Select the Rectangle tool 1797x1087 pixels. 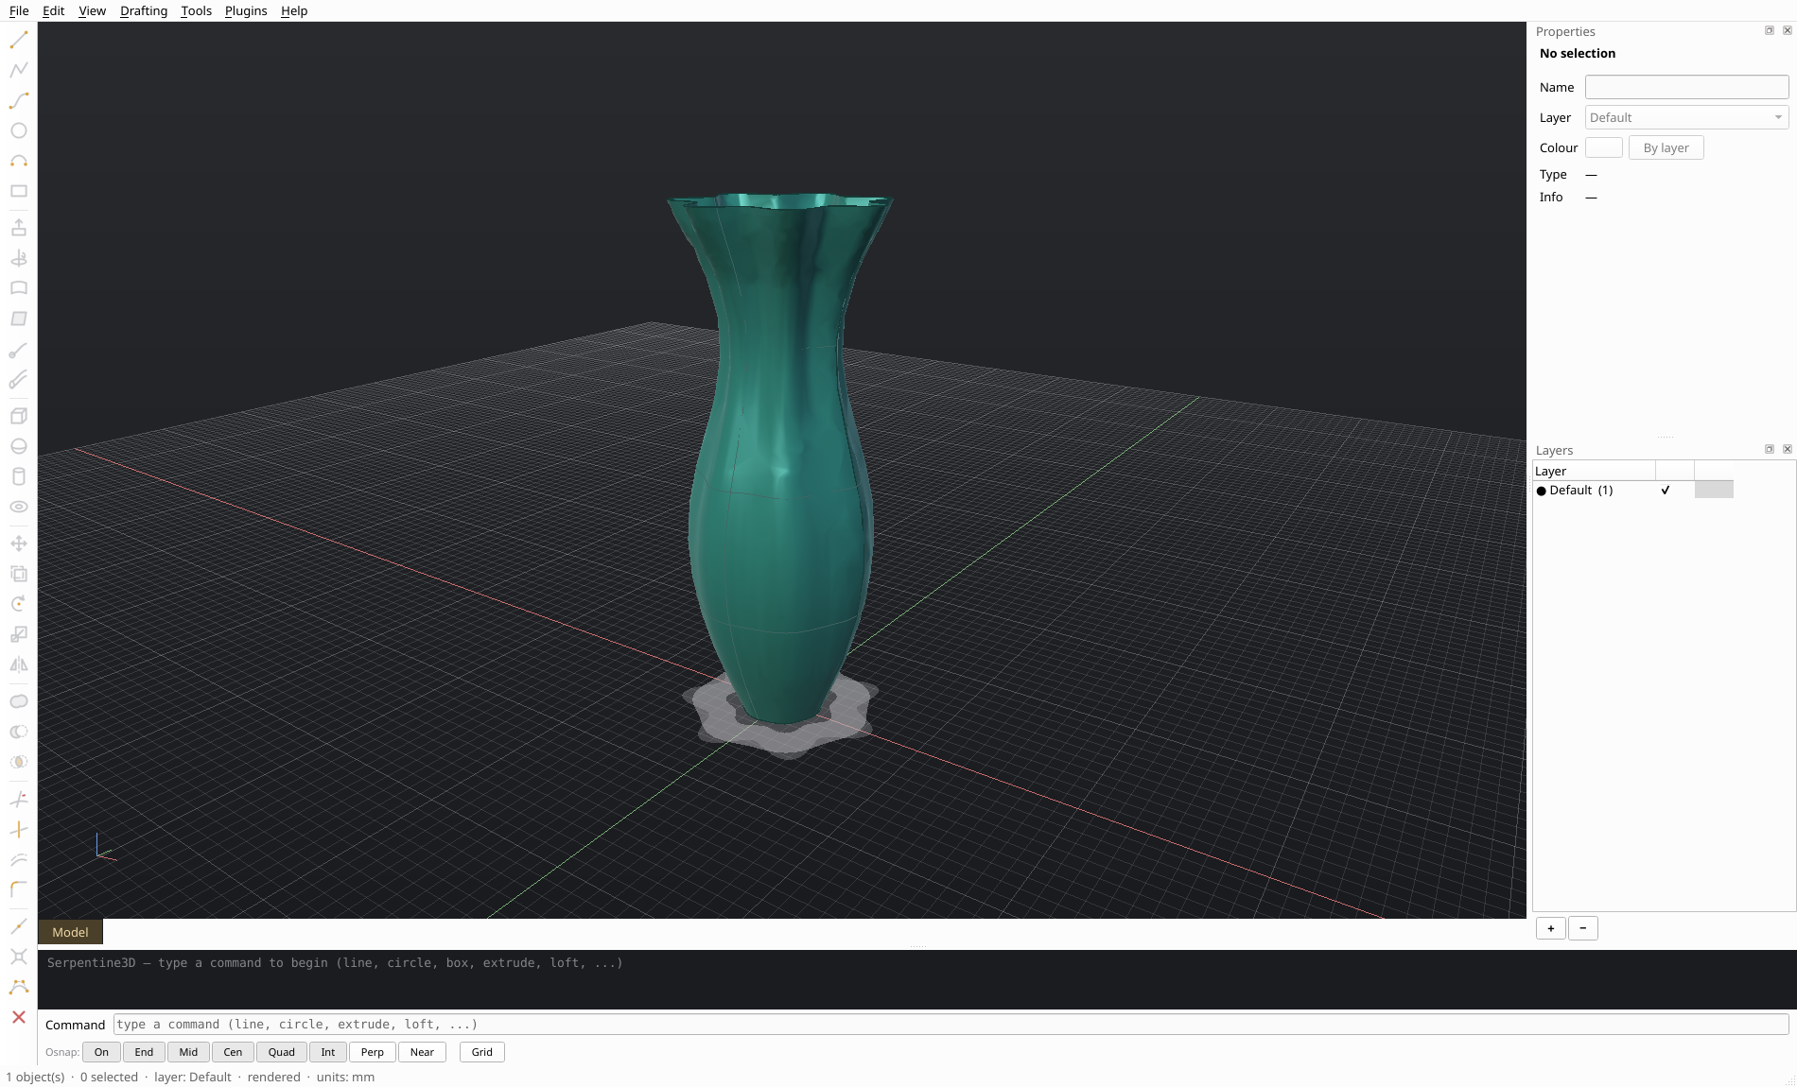19,191
